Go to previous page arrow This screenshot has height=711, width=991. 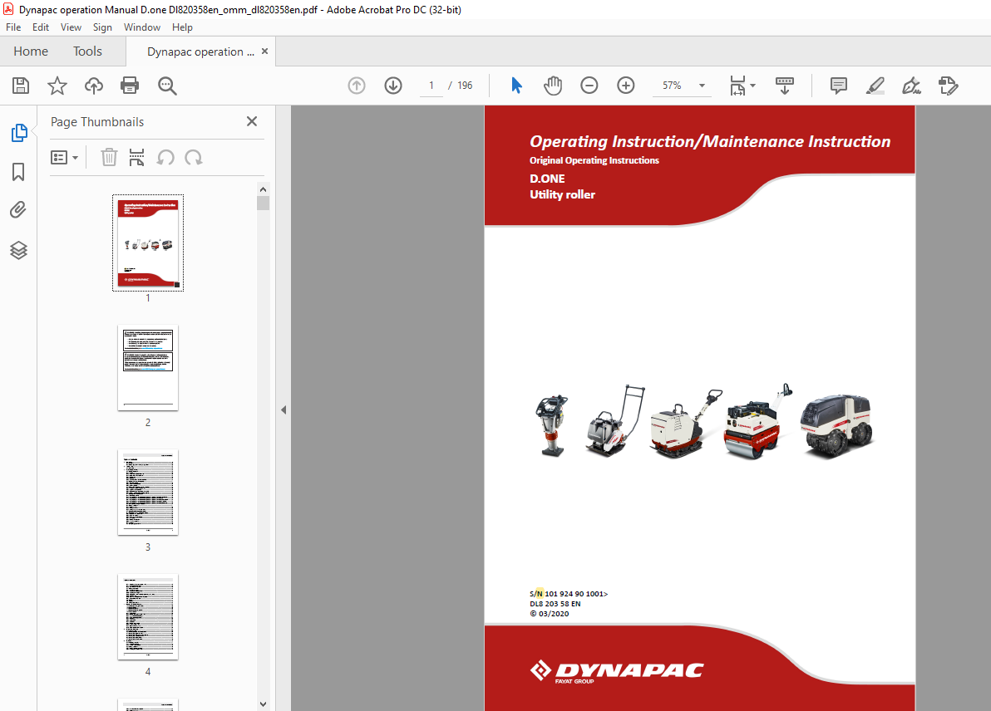pyautogui.click(x=357, y=86)
